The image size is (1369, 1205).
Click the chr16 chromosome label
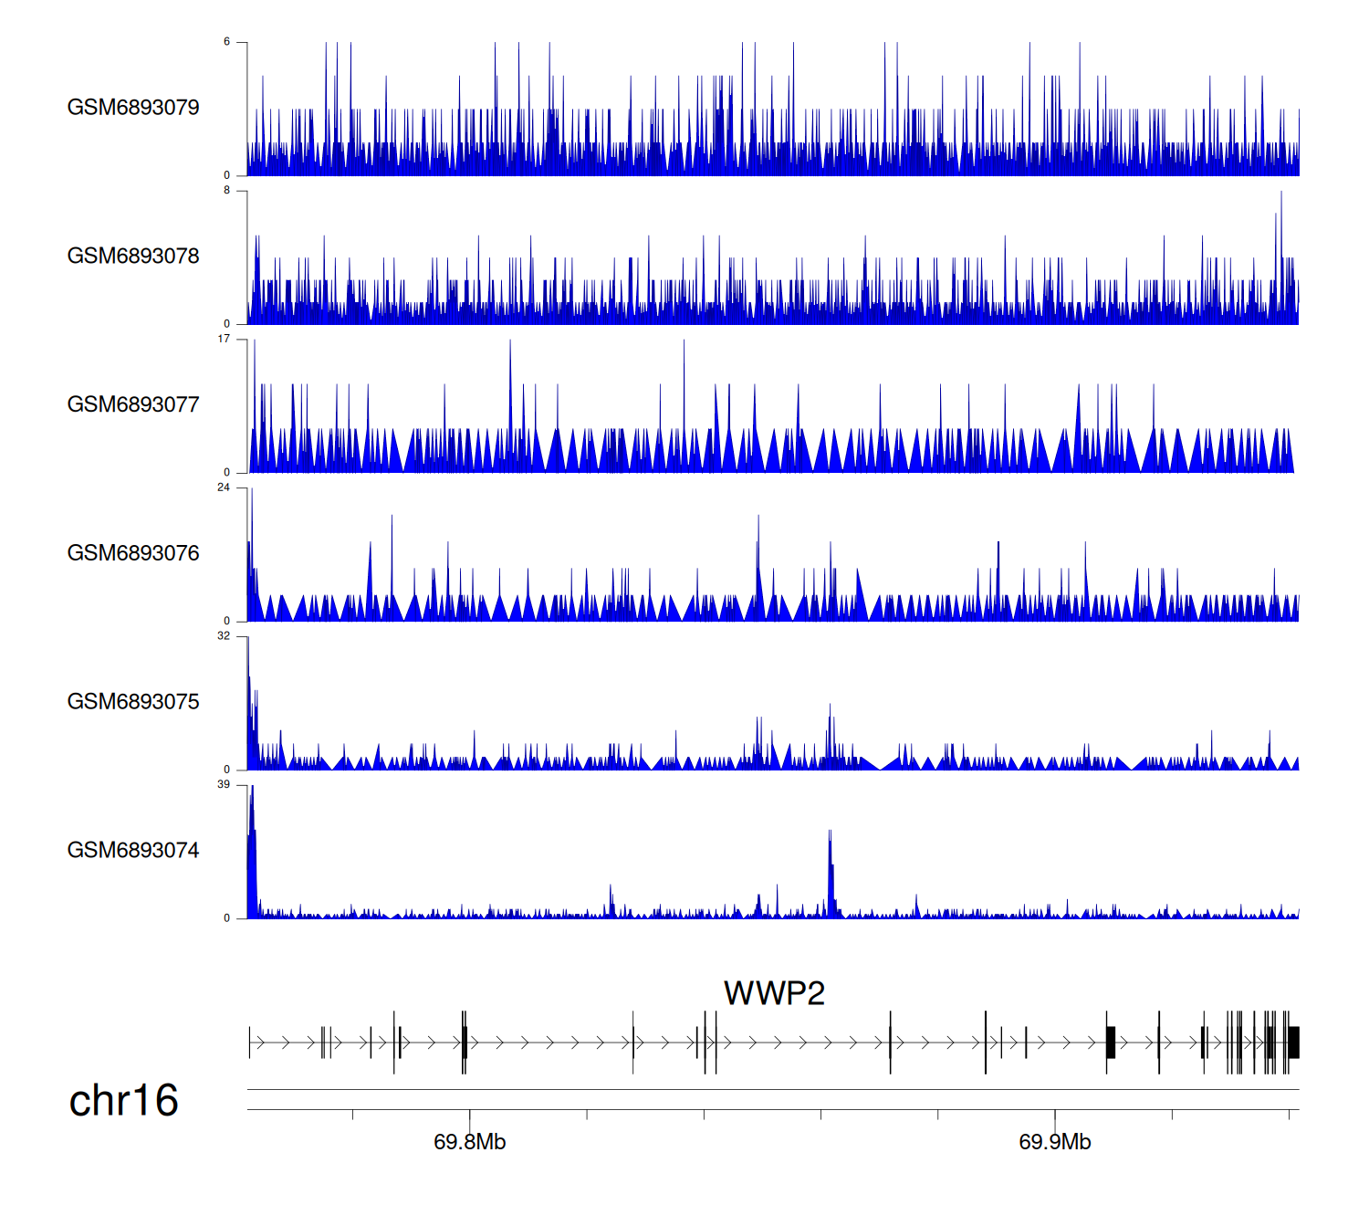(x=123, y=1101)
